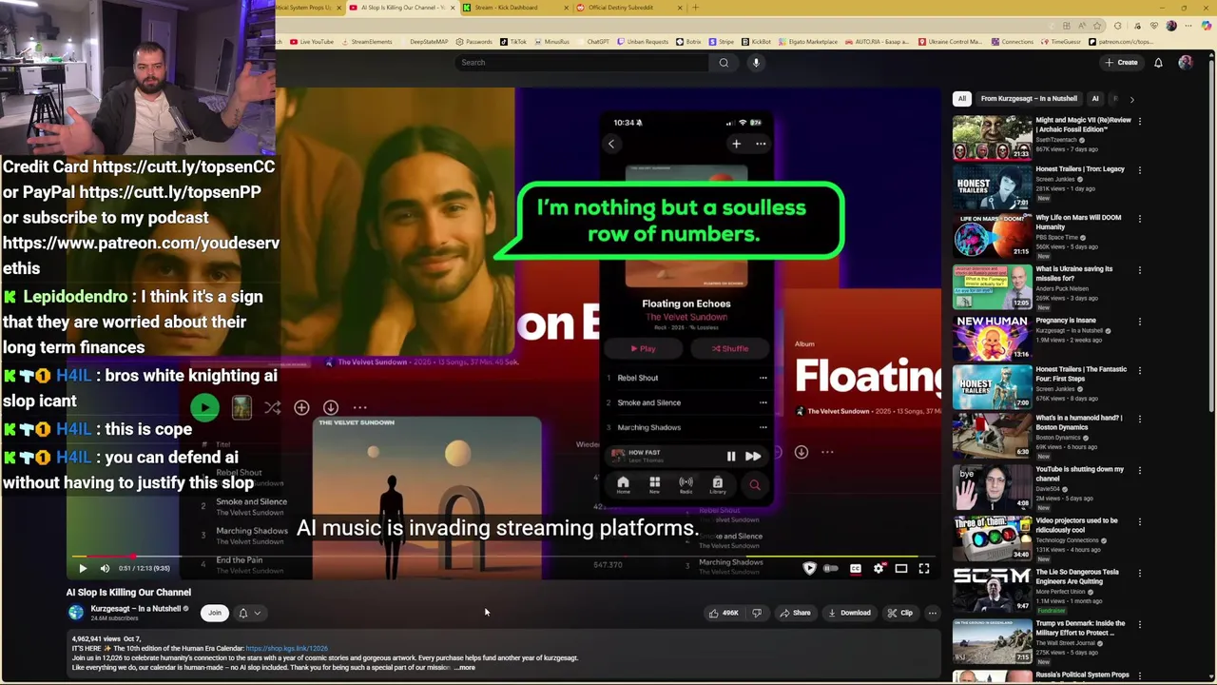Open StreamElements bookmark
This screenshot has height=685, width=1217.
click(367, 42)
